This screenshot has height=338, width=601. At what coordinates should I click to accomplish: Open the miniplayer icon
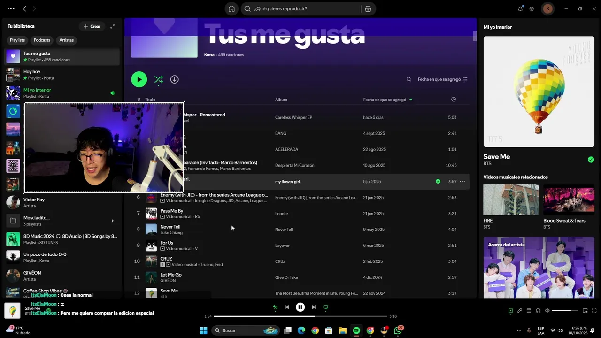(x=585, y=310)
